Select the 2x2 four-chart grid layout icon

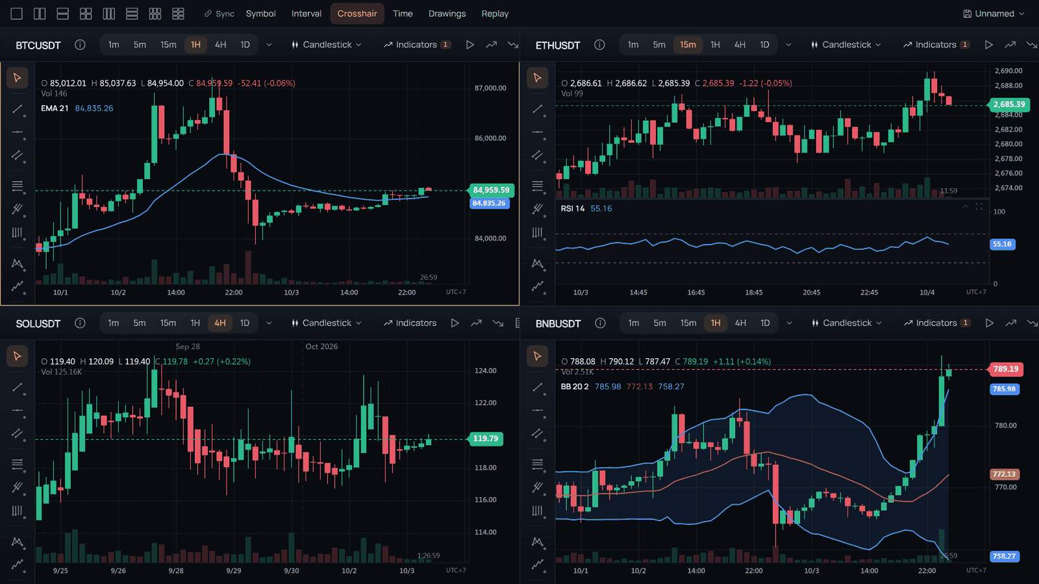tap(86, 14)
